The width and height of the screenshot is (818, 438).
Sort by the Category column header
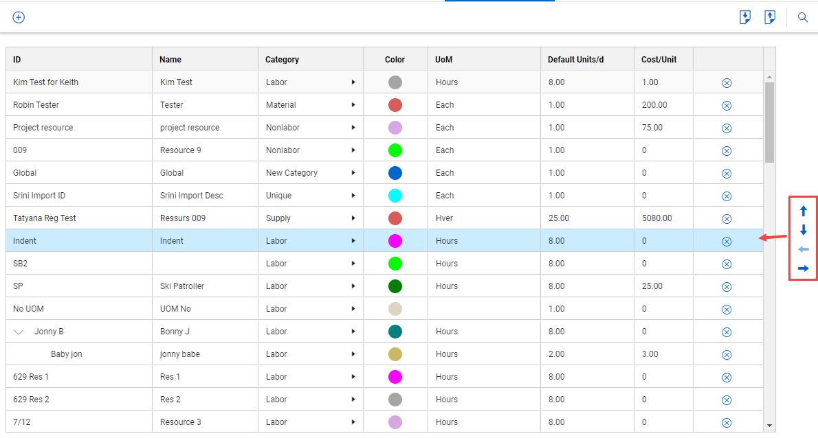pos(282,59)
